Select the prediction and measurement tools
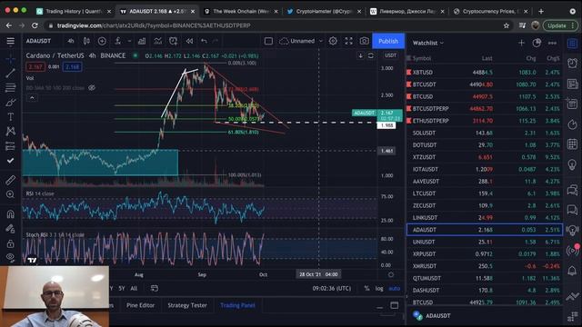The image size is (582, 327). point(10,146)
